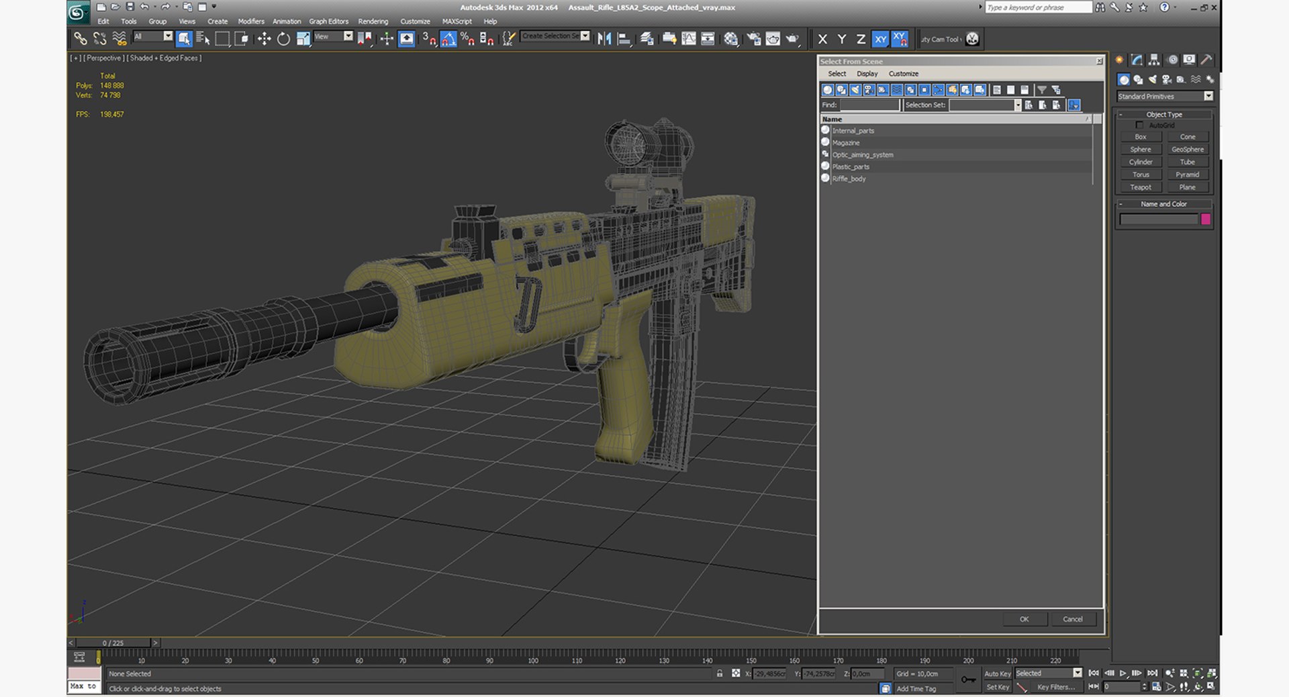1289x697 pixels.
Task: Activate the Select Object tool
Action: click(x=184, y=39)
